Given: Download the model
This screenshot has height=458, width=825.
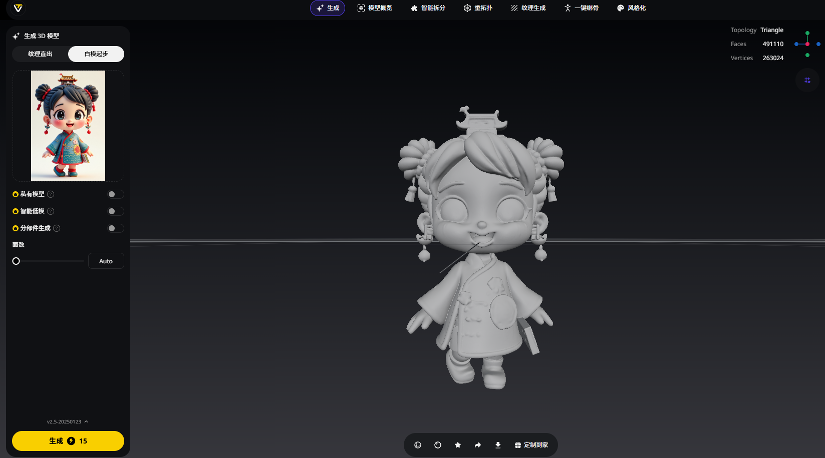Looking at the screenshot, I should 498,445.
